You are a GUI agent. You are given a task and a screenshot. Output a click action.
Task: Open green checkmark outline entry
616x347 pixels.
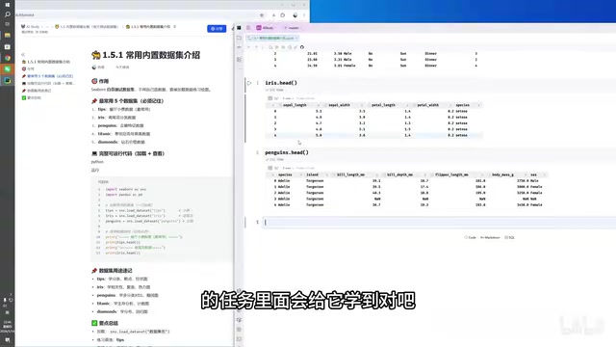point(32,97)
